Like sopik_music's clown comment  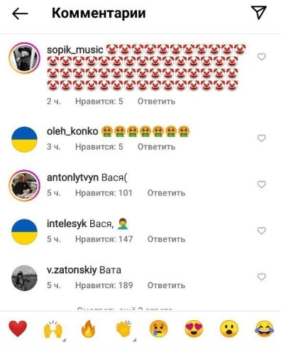click(261, 57)
